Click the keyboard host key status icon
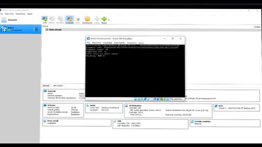This screenshot has height=147, width=262. (x=167, y=99)
